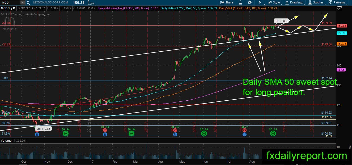Click the MCD 1 y D chart label
352x165 pixels.
(8, 8)
